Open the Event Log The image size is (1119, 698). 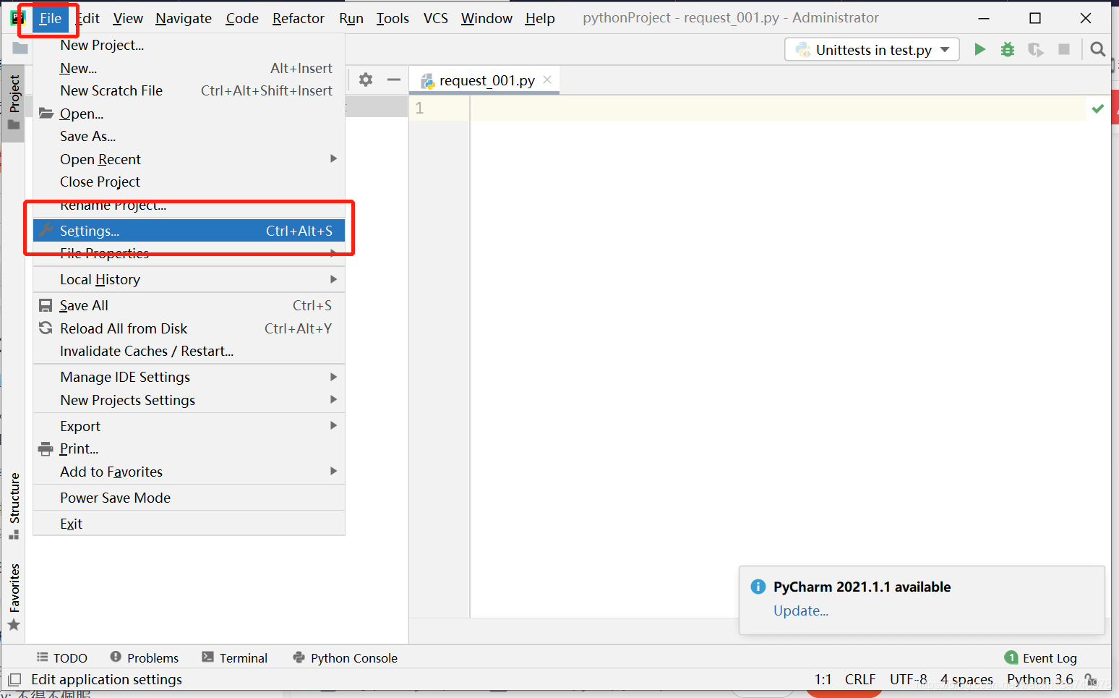(1041, 657)
